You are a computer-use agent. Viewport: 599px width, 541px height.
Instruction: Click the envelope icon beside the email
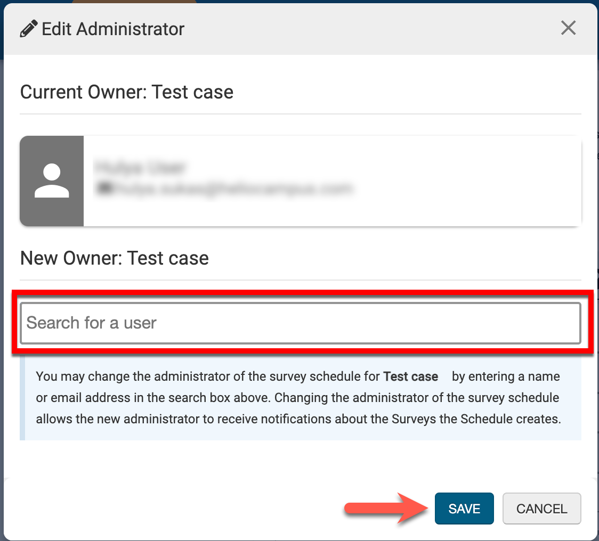point(100,188)
